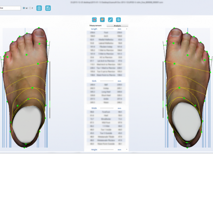Screen dimensions: 213x213
Task: Select the M gender radio button
Action: [x=24, y=8]
